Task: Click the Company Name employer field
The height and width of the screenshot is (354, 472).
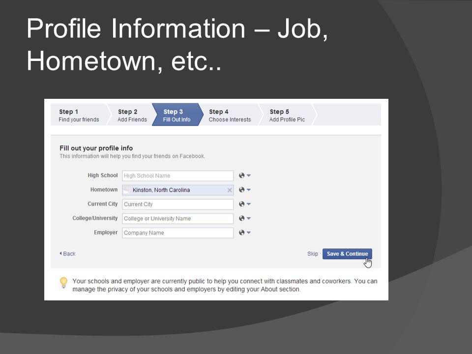Action: [177, 233]
